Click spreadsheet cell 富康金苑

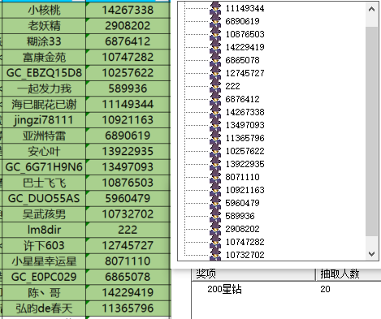(44, 57)
